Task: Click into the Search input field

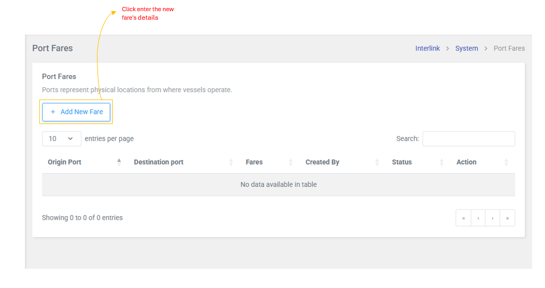Action: [468, 139]
